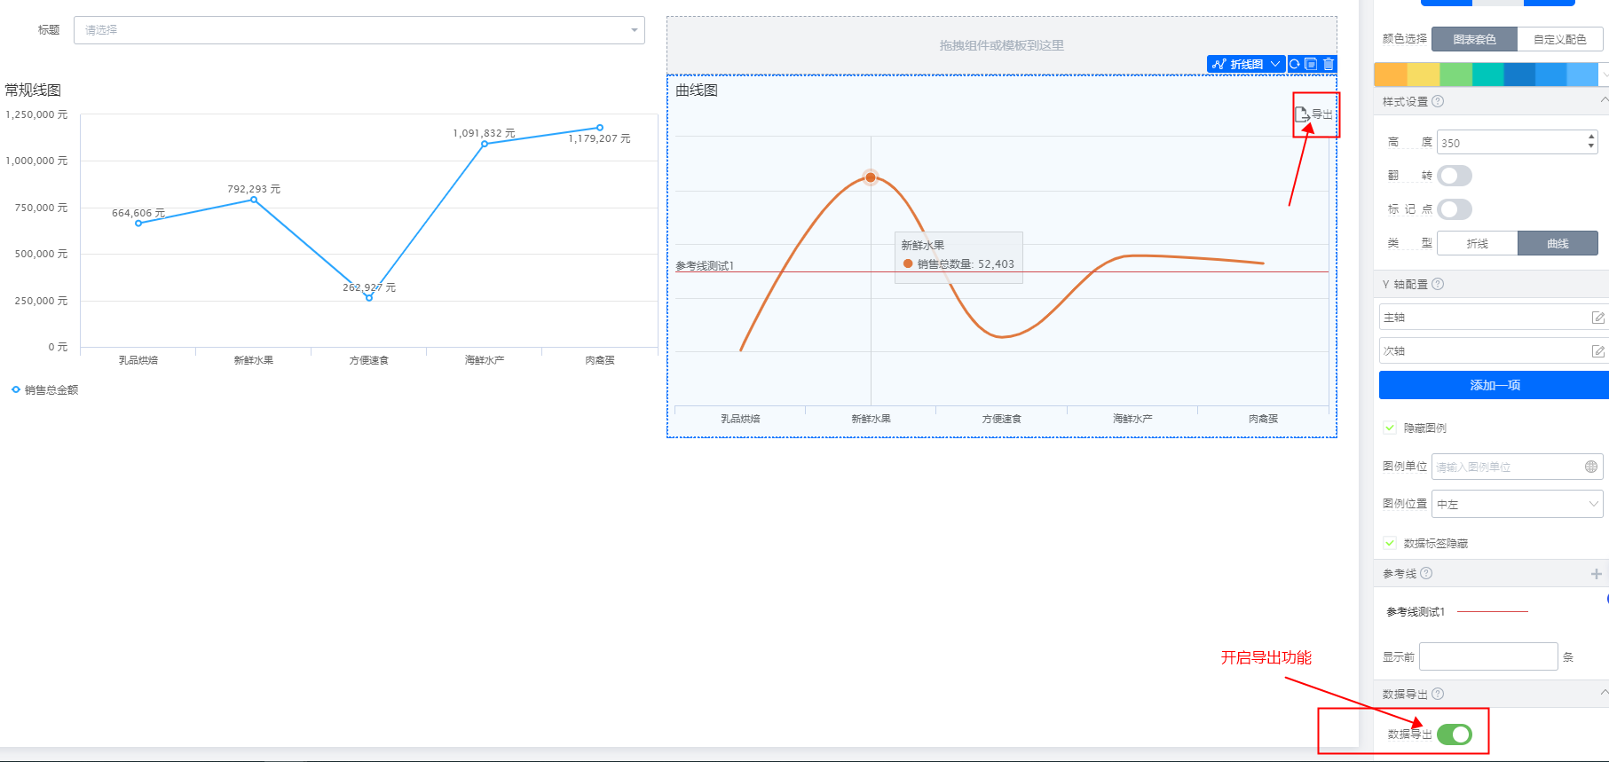Switch to 自定义配色 color tab
The width and height of the screenshot is (1609, 762).
click(x=1559, y=39)
